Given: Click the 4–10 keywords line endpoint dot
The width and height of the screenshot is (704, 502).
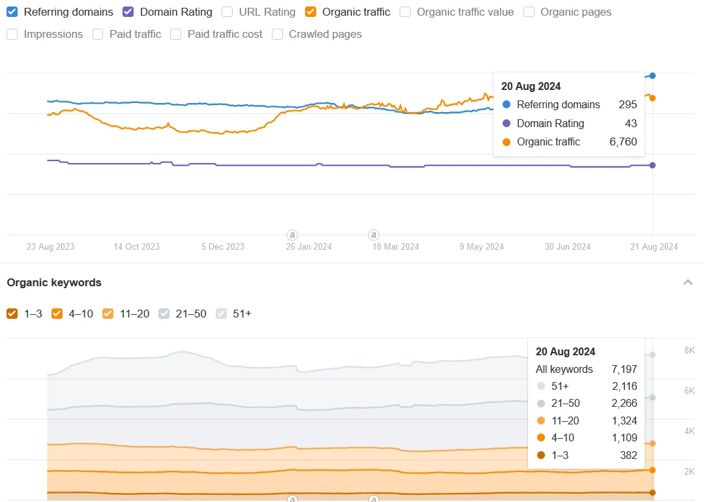Looking at the screenshot, I should click(x=653, y=469).
